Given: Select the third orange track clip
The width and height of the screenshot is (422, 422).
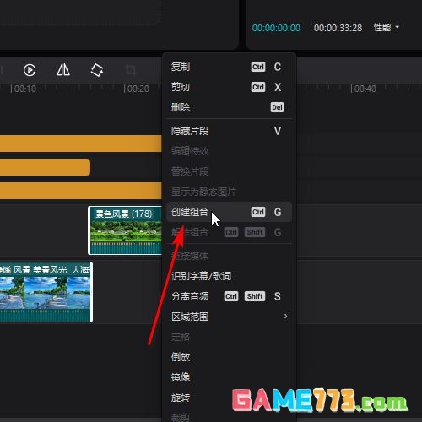Looking at the screenshot, I should click(81, 191).
